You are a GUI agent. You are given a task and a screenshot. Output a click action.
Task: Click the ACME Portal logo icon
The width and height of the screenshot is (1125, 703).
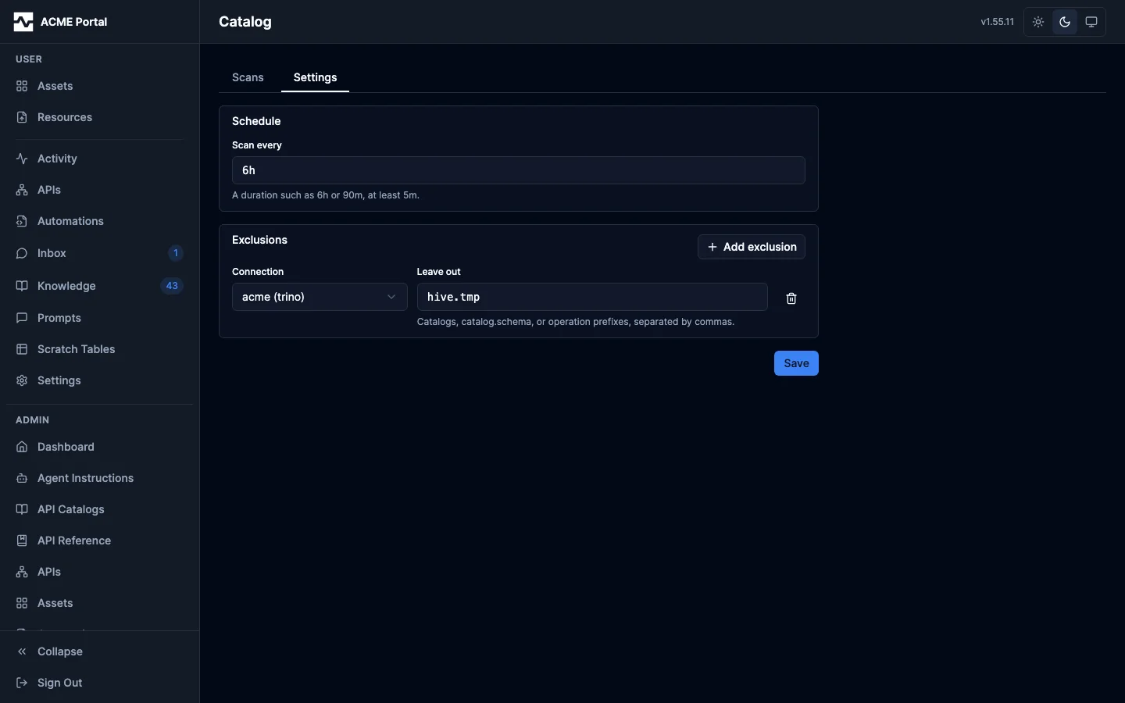pos(23,22)
